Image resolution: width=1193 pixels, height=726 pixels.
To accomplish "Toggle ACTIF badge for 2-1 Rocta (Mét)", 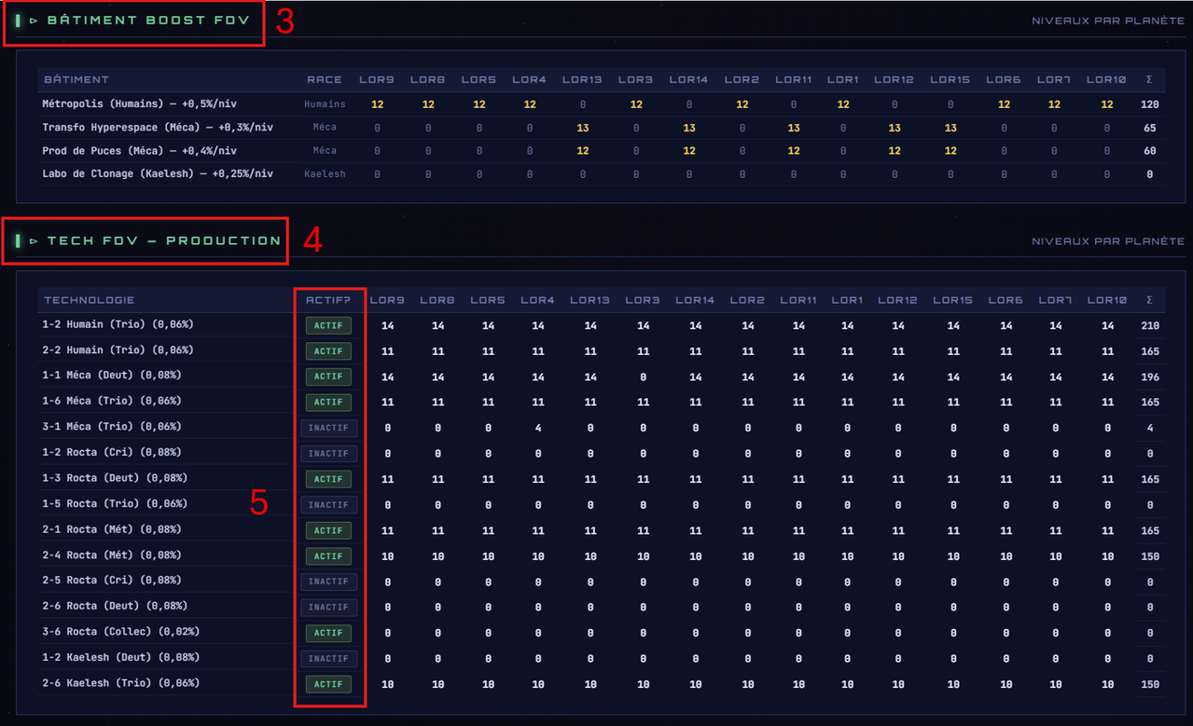I will (x=328, y=530).
